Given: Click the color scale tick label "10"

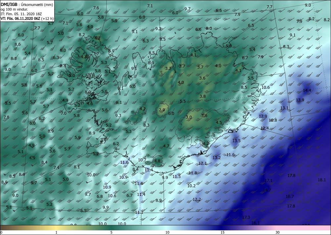Looking at the screenshot, I should (x=167, y=232).
